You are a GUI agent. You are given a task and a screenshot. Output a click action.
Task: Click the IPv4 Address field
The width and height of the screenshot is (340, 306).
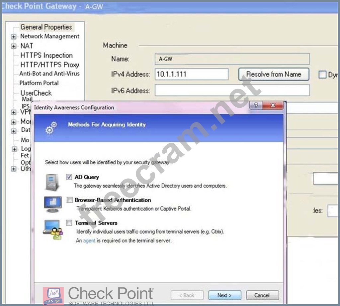pos(192,74)
